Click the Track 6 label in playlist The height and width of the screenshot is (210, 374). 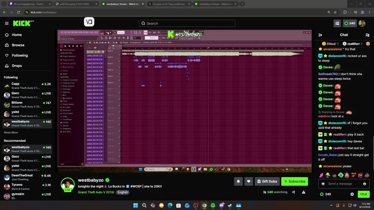[110, 83]
